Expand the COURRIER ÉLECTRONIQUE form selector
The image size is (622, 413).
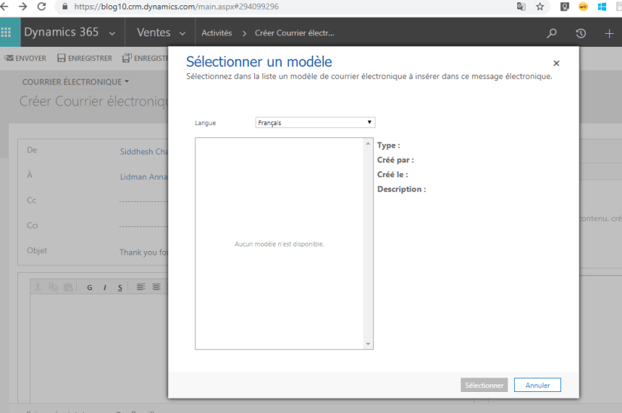pos(127,81)
